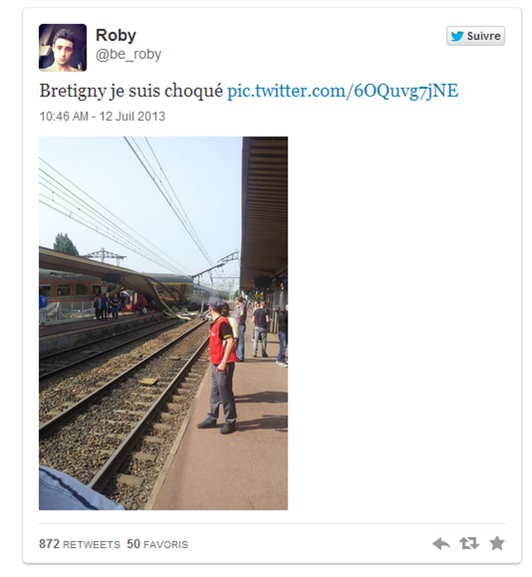532x577 pixels.
Task: Click the man in red vest in photo
Action: coord(221,366)
